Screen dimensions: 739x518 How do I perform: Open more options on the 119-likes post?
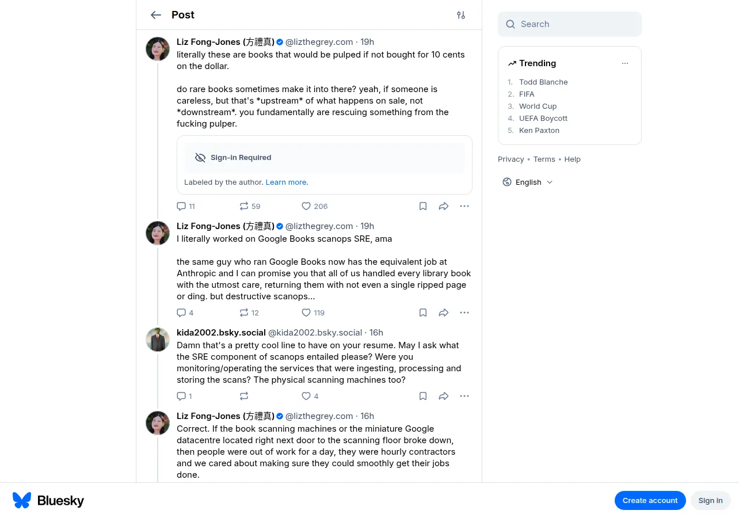[x=464, y=313]
